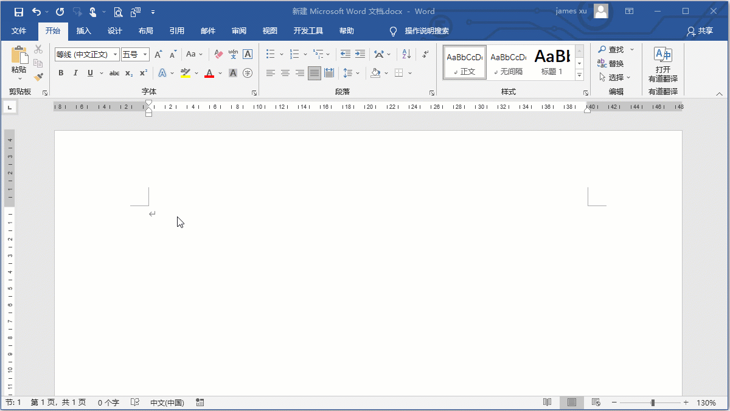This screenshot has width=730, height=411.
Task: Select the center alignment icon
Action: 285,73
